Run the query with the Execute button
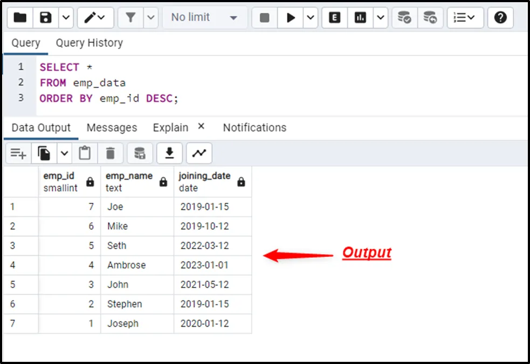This screenshot has width=530, height=364. coord(291,18)
